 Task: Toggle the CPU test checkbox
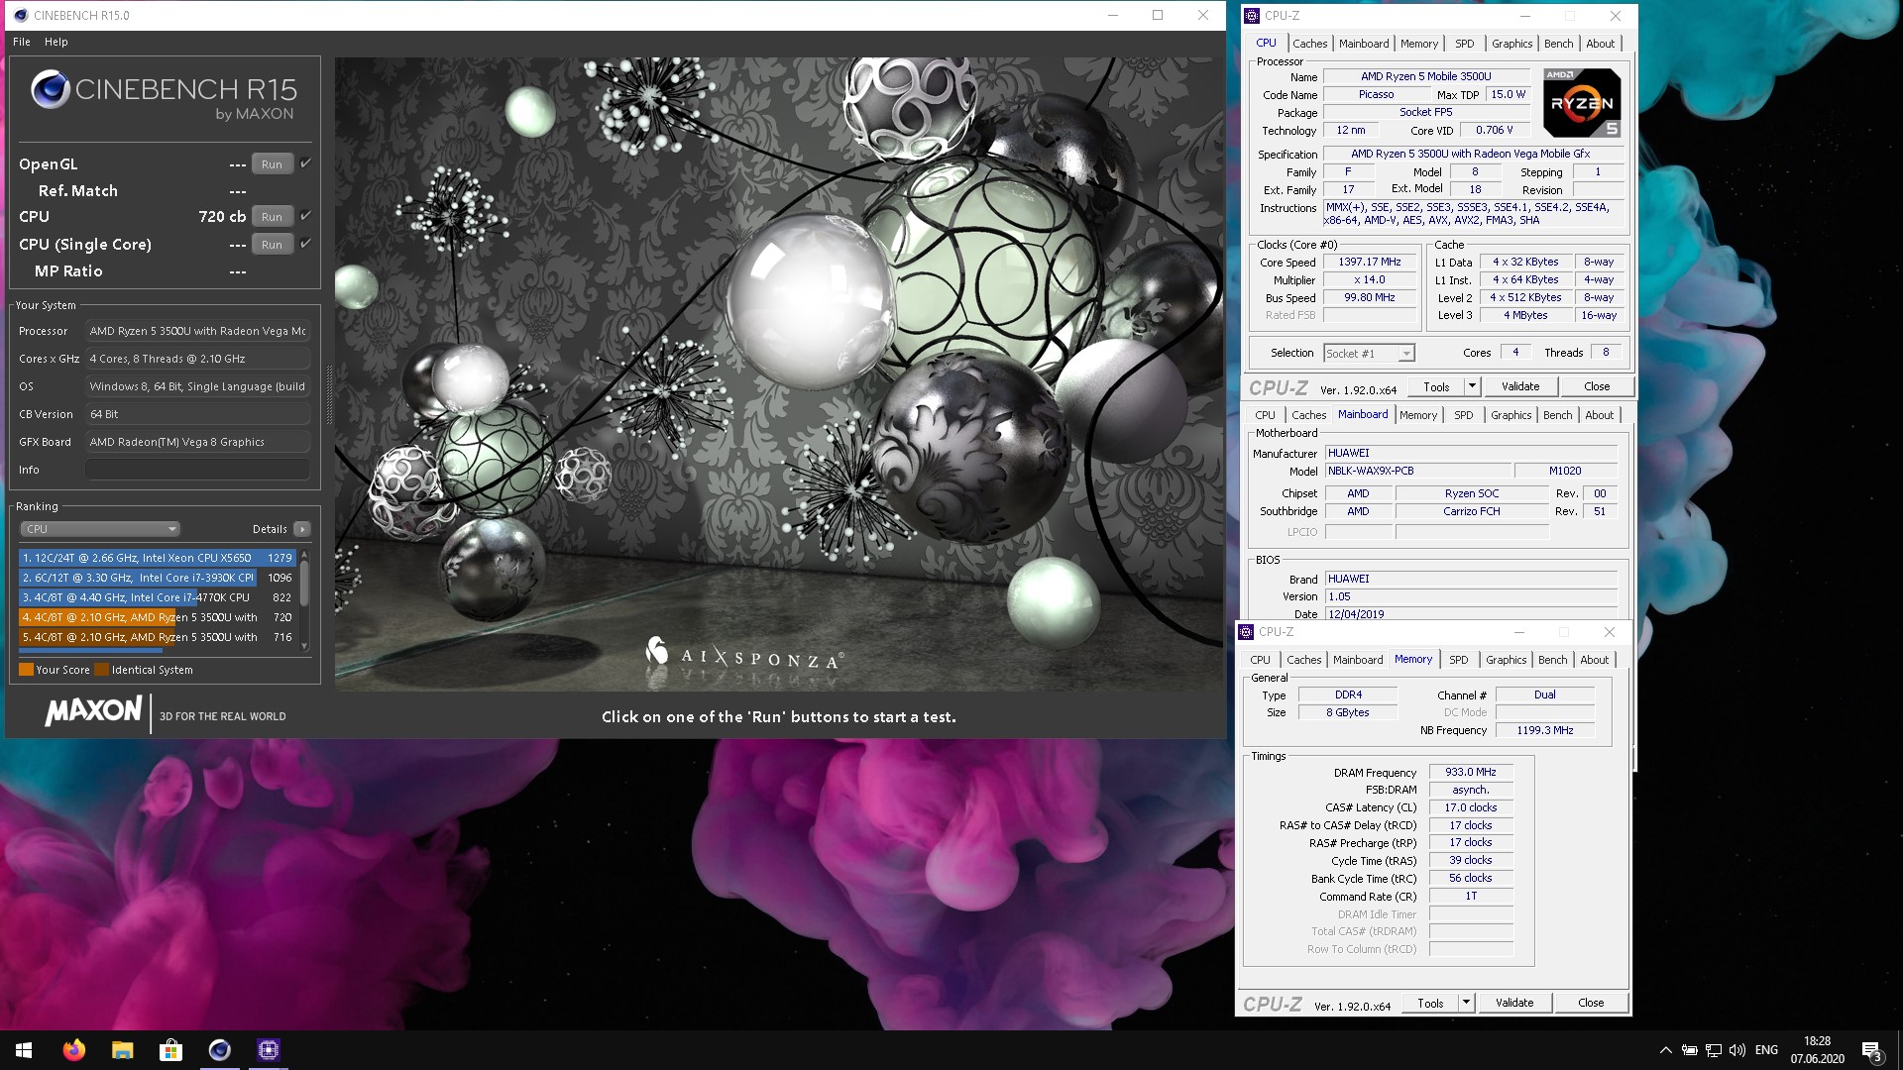tap(305, 216)
